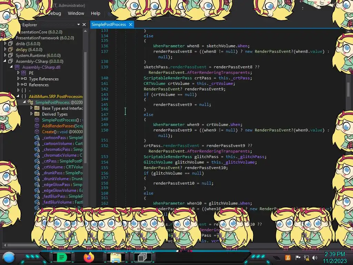Click the Assembly-CSharp (0.0.0.0) assembly icon
The width and height of the screenshot is (353, 265).
click(11, 61)
